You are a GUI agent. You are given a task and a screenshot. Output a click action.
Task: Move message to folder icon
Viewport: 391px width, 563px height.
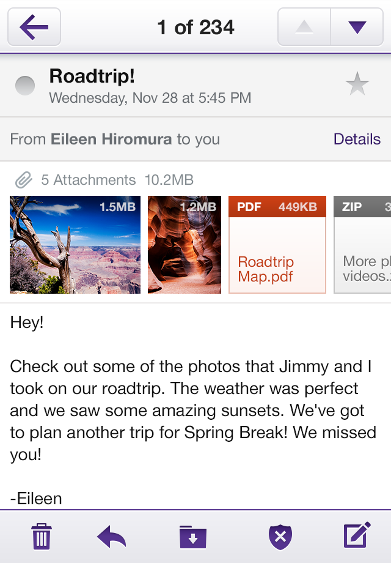click(x=193, y=537)
